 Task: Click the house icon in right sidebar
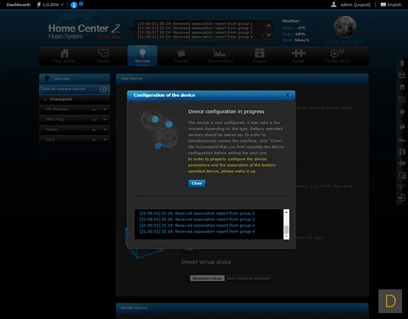402,87
